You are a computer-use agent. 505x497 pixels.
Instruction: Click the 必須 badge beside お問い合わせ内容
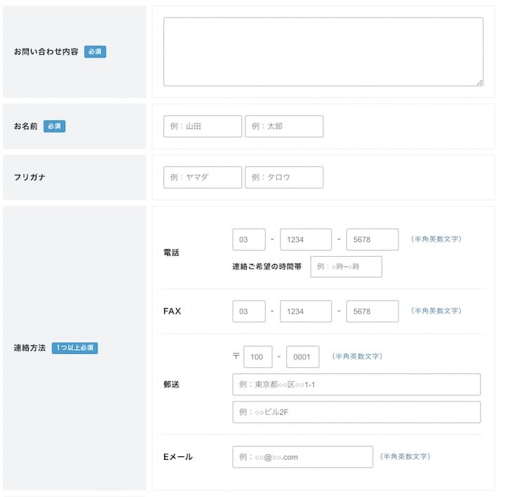click(95, 52)
